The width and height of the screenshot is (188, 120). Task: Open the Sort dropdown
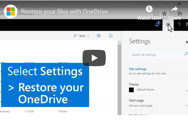[82, 36]
